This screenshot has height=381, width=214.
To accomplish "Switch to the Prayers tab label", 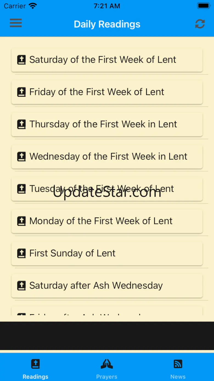I will (107, 377).
